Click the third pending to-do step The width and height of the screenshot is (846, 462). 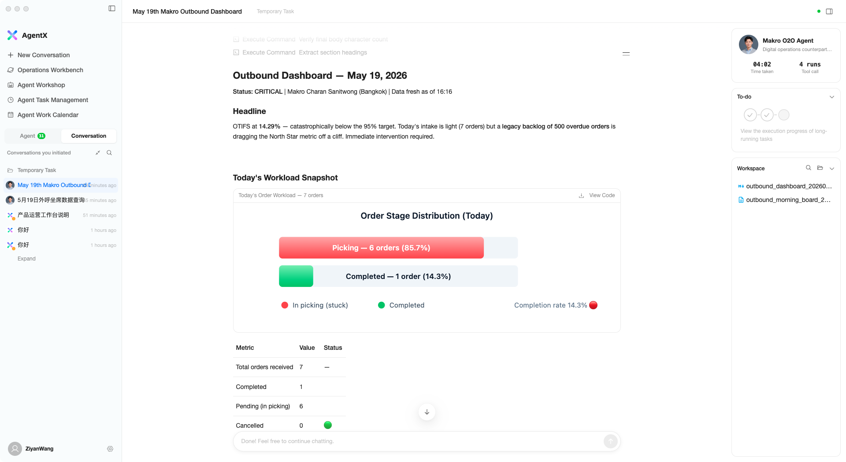(784, 115)
